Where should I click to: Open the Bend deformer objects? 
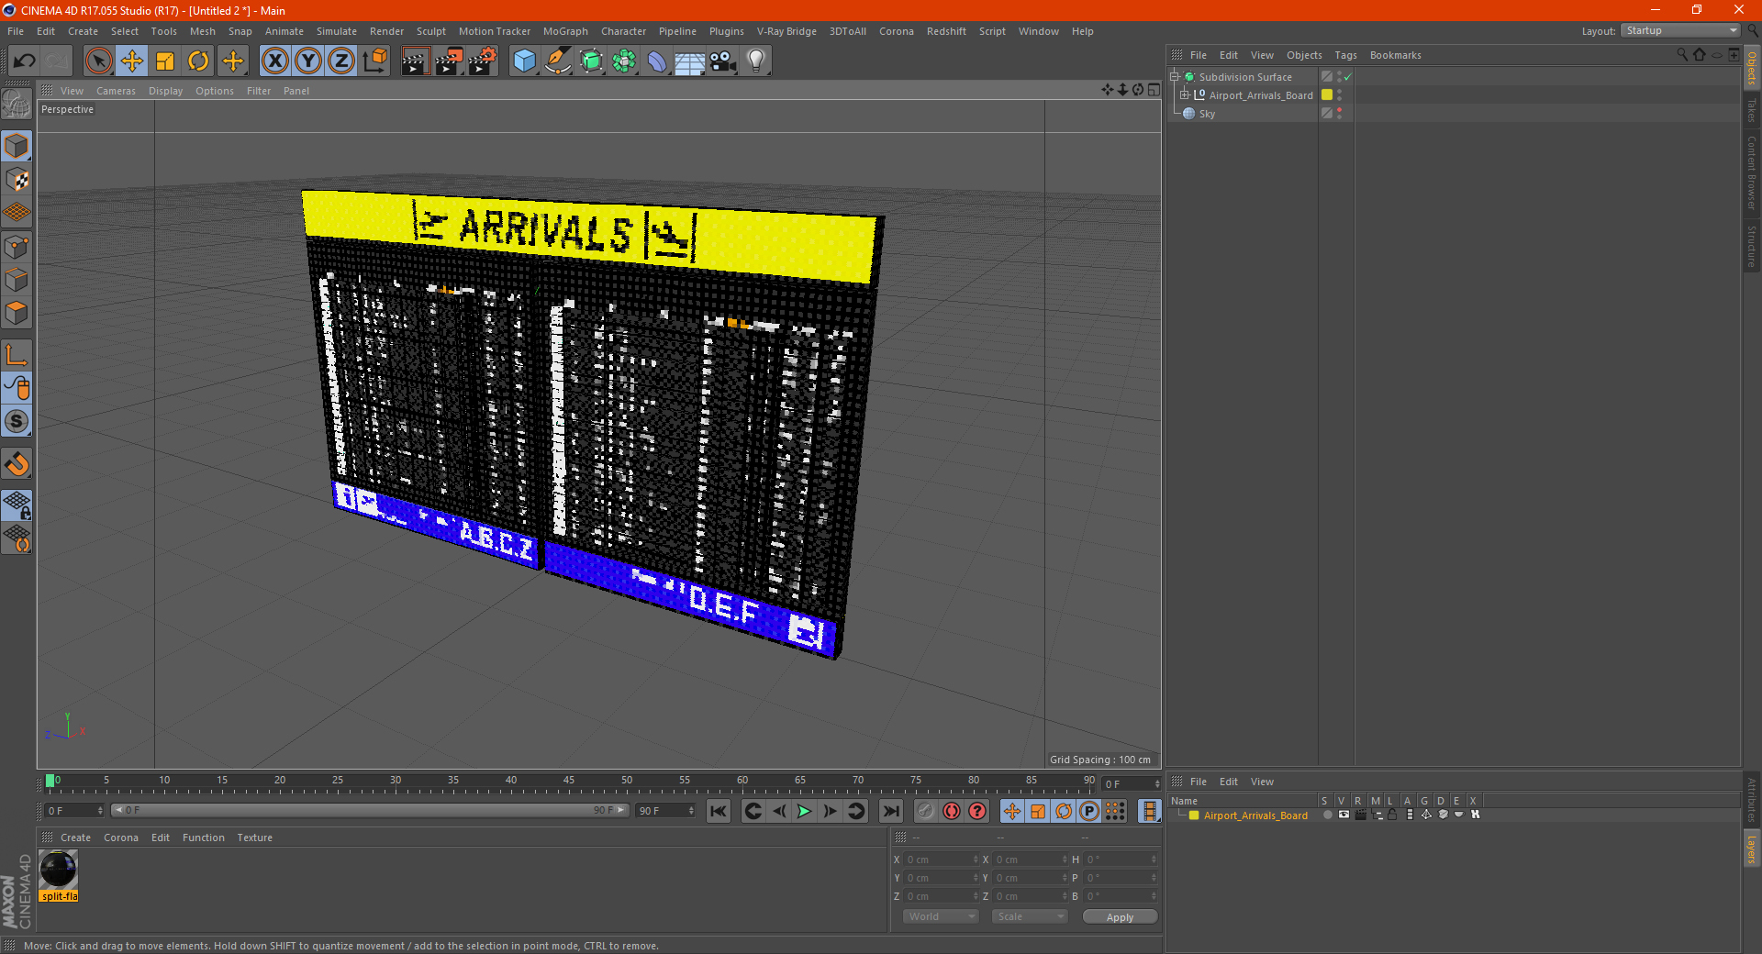(657, 61)
